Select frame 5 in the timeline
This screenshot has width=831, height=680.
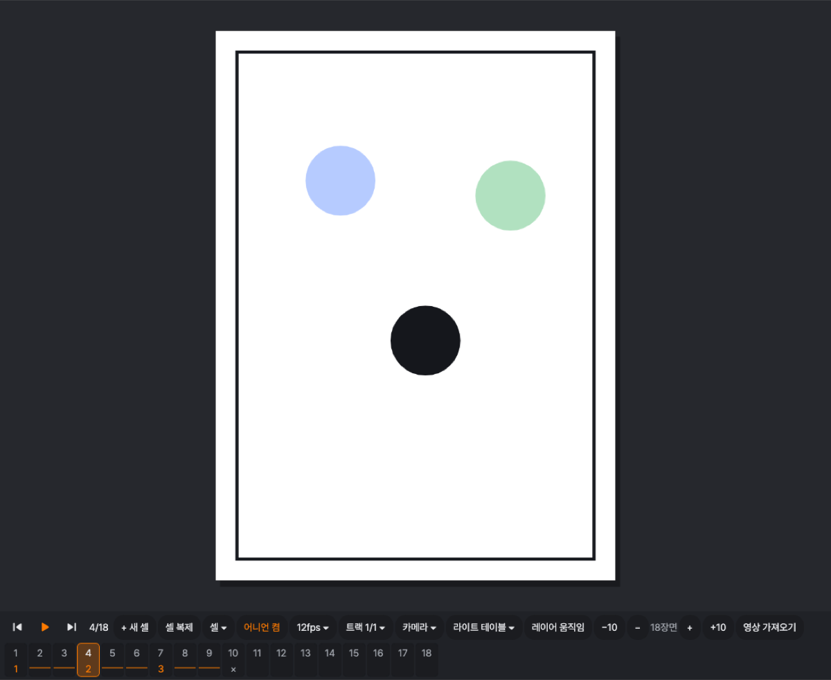112,660
